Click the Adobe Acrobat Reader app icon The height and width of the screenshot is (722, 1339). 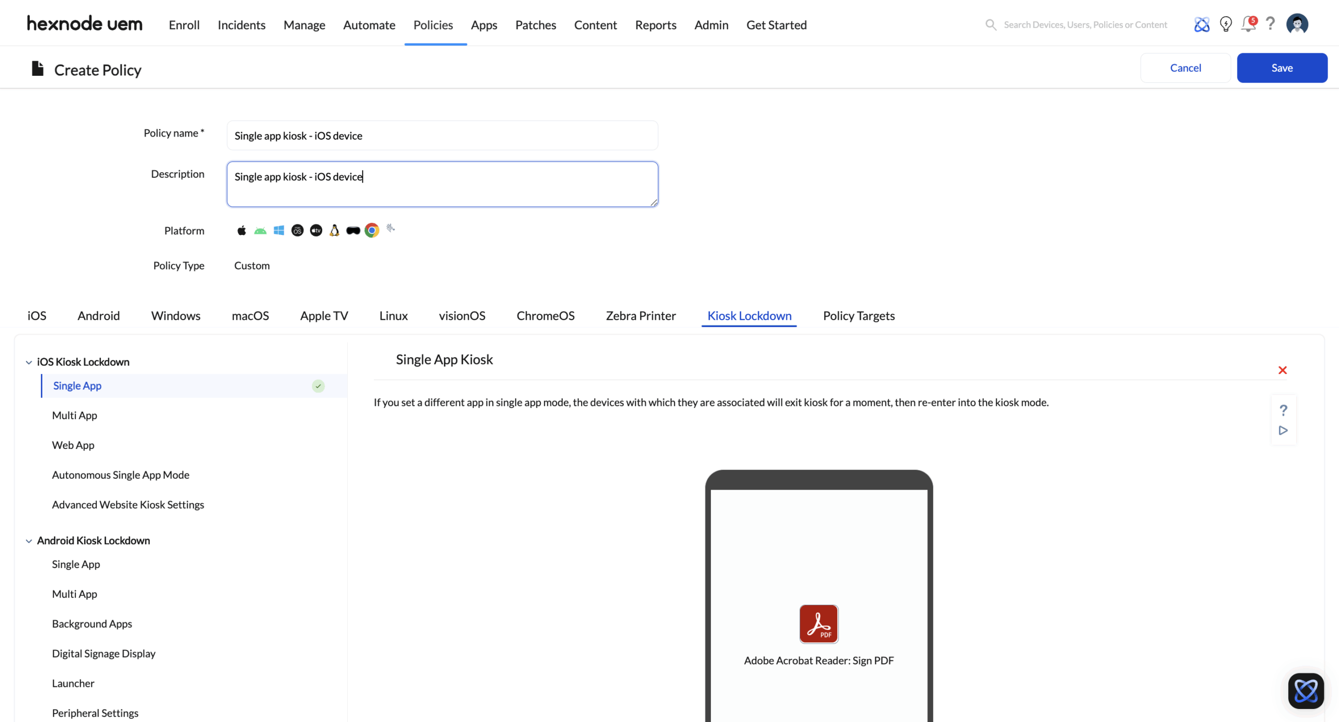(819, 624)
